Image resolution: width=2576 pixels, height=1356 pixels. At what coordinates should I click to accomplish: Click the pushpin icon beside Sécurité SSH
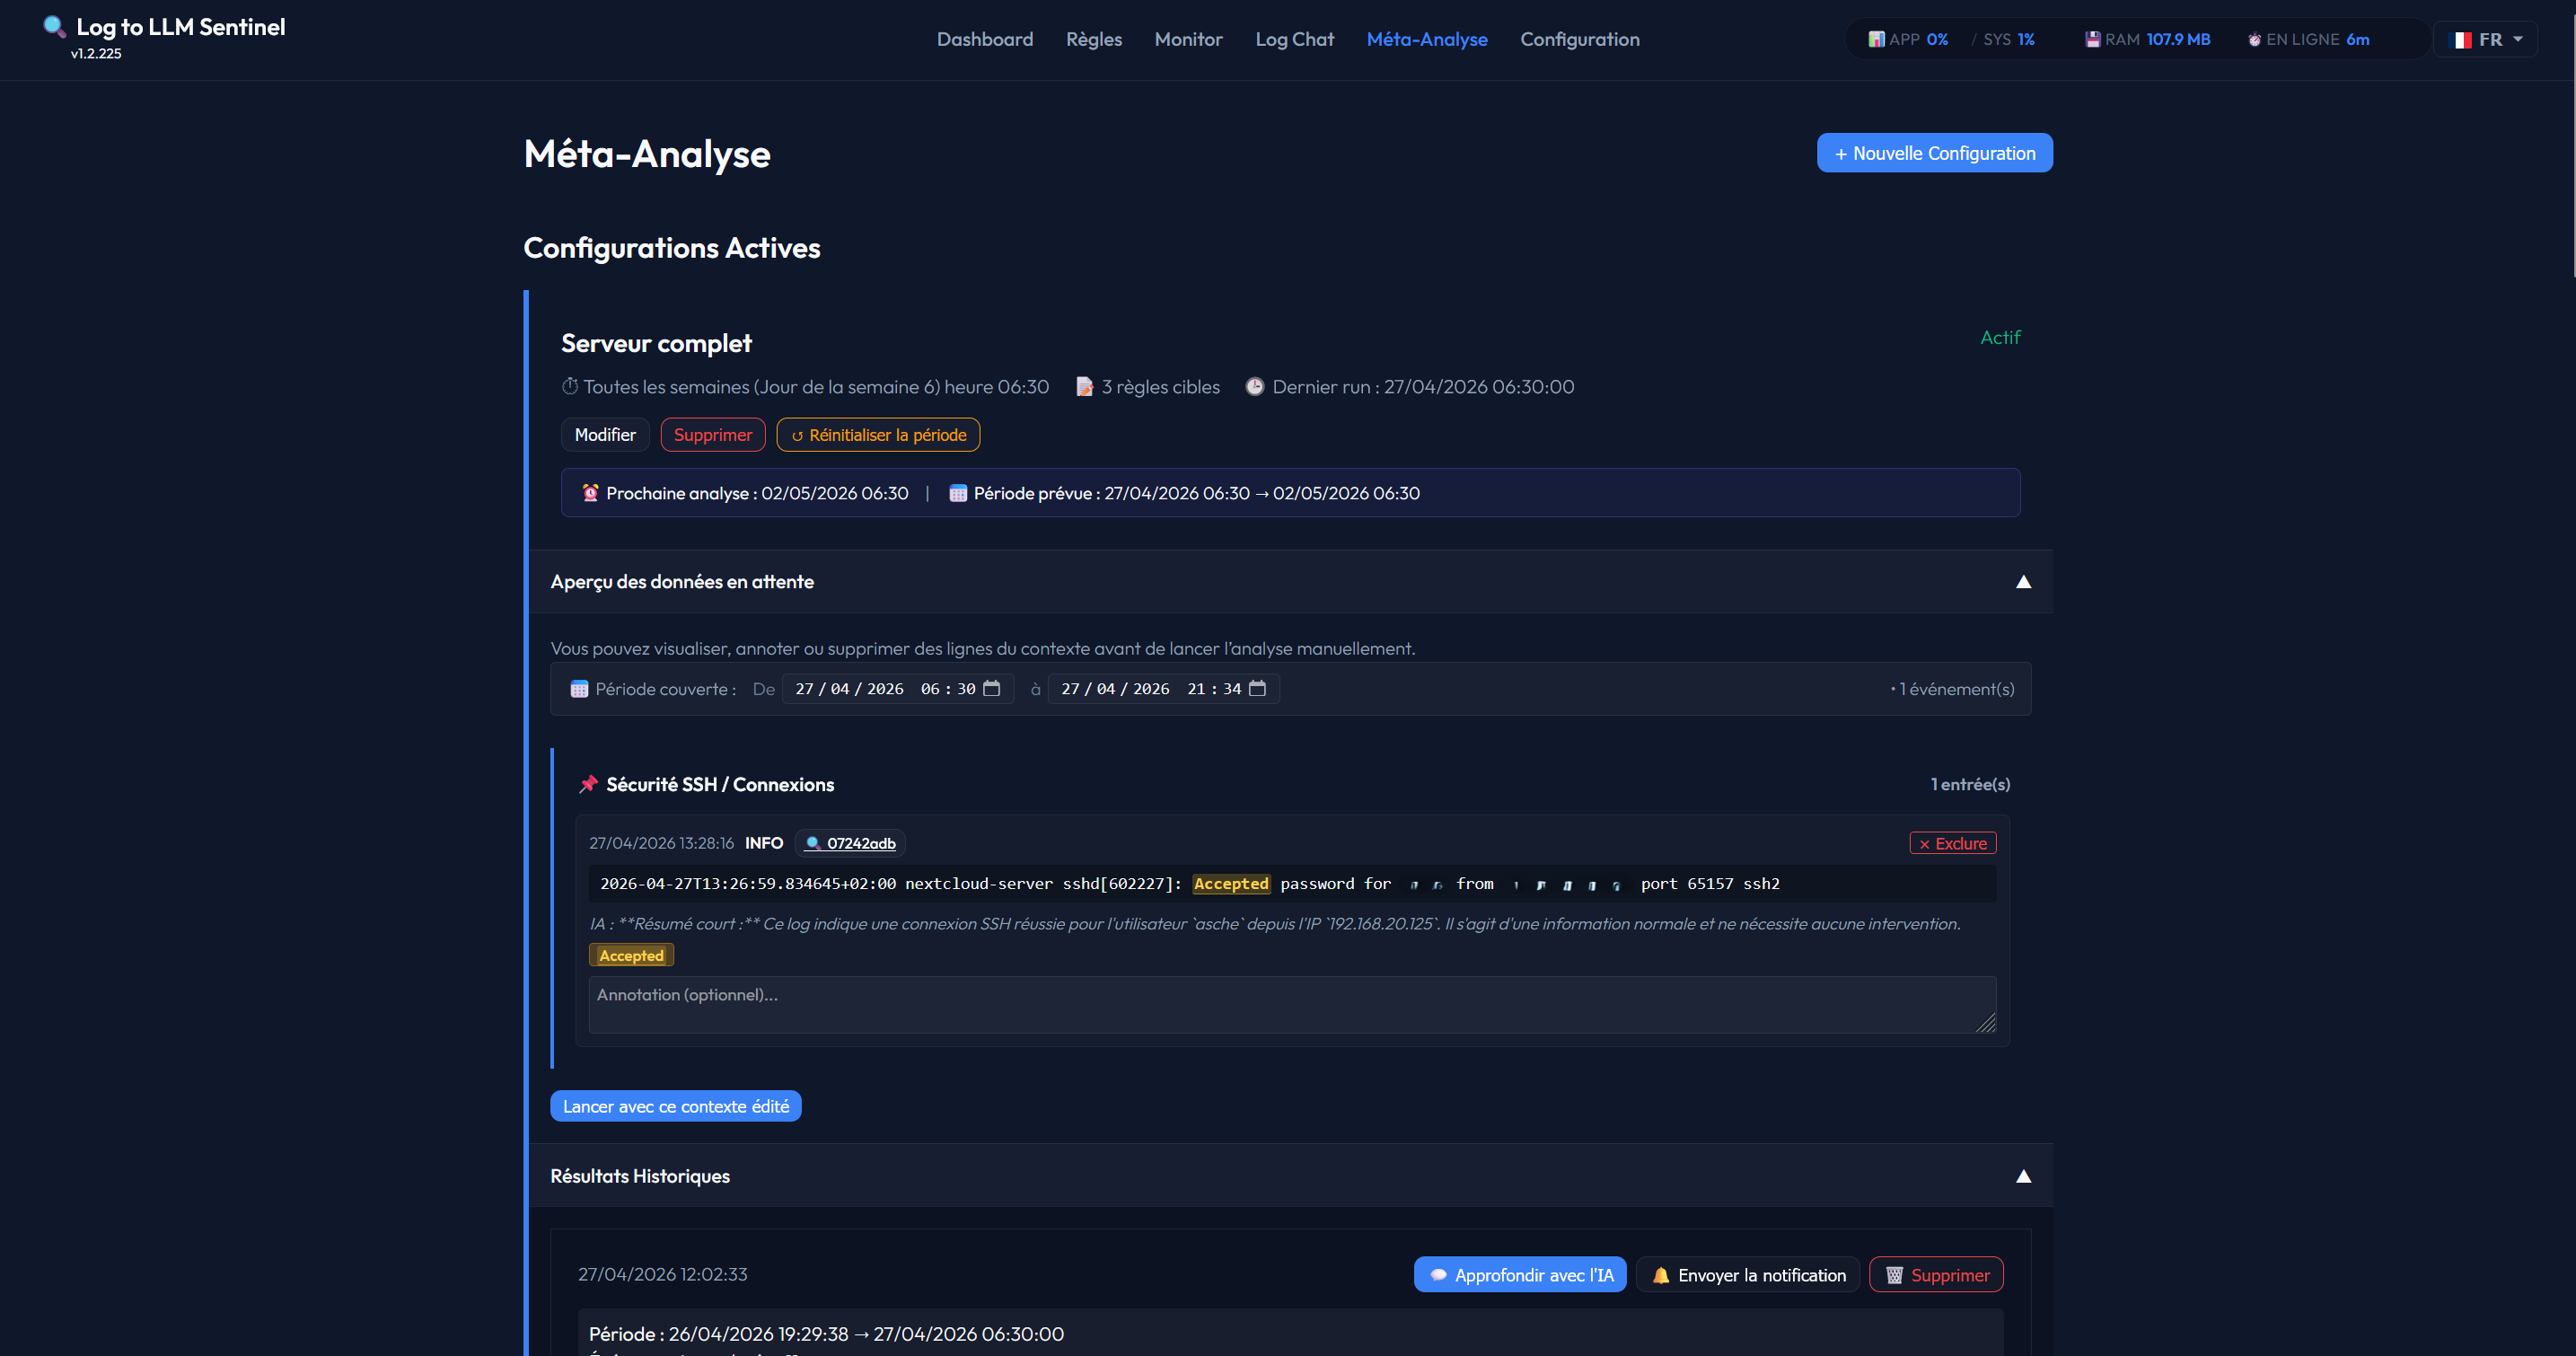click(588, 784)
